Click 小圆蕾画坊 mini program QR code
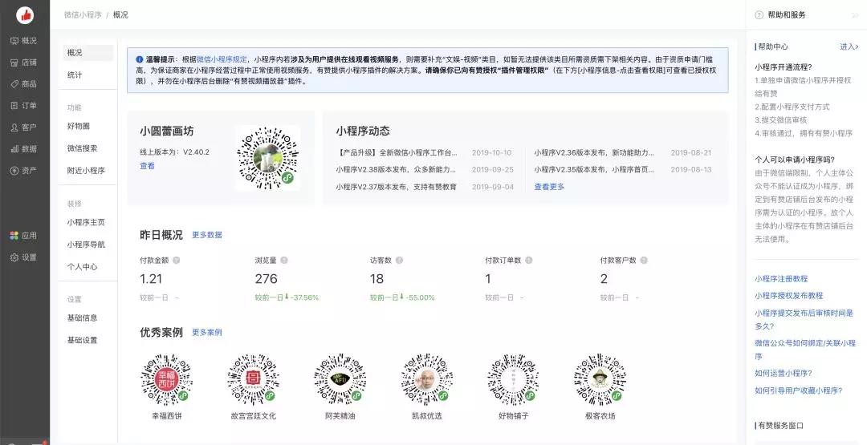 tap(268, 158)
